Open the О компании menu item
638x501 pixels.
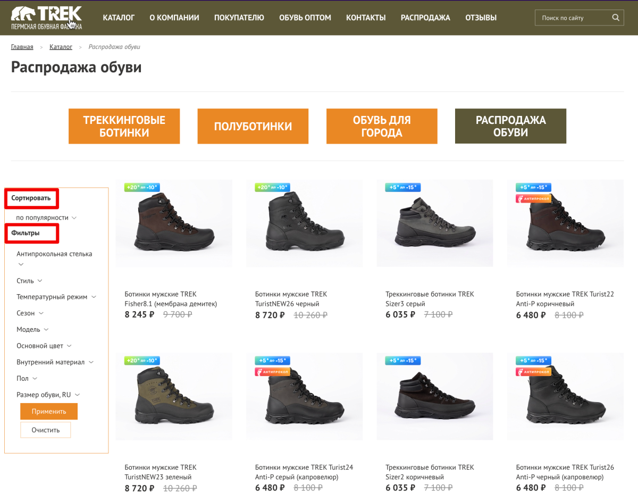click(174, 18)
